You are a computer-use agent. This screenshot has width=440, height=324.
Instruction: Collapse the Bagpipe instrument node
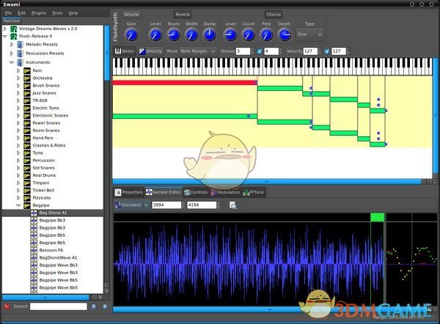18,205
